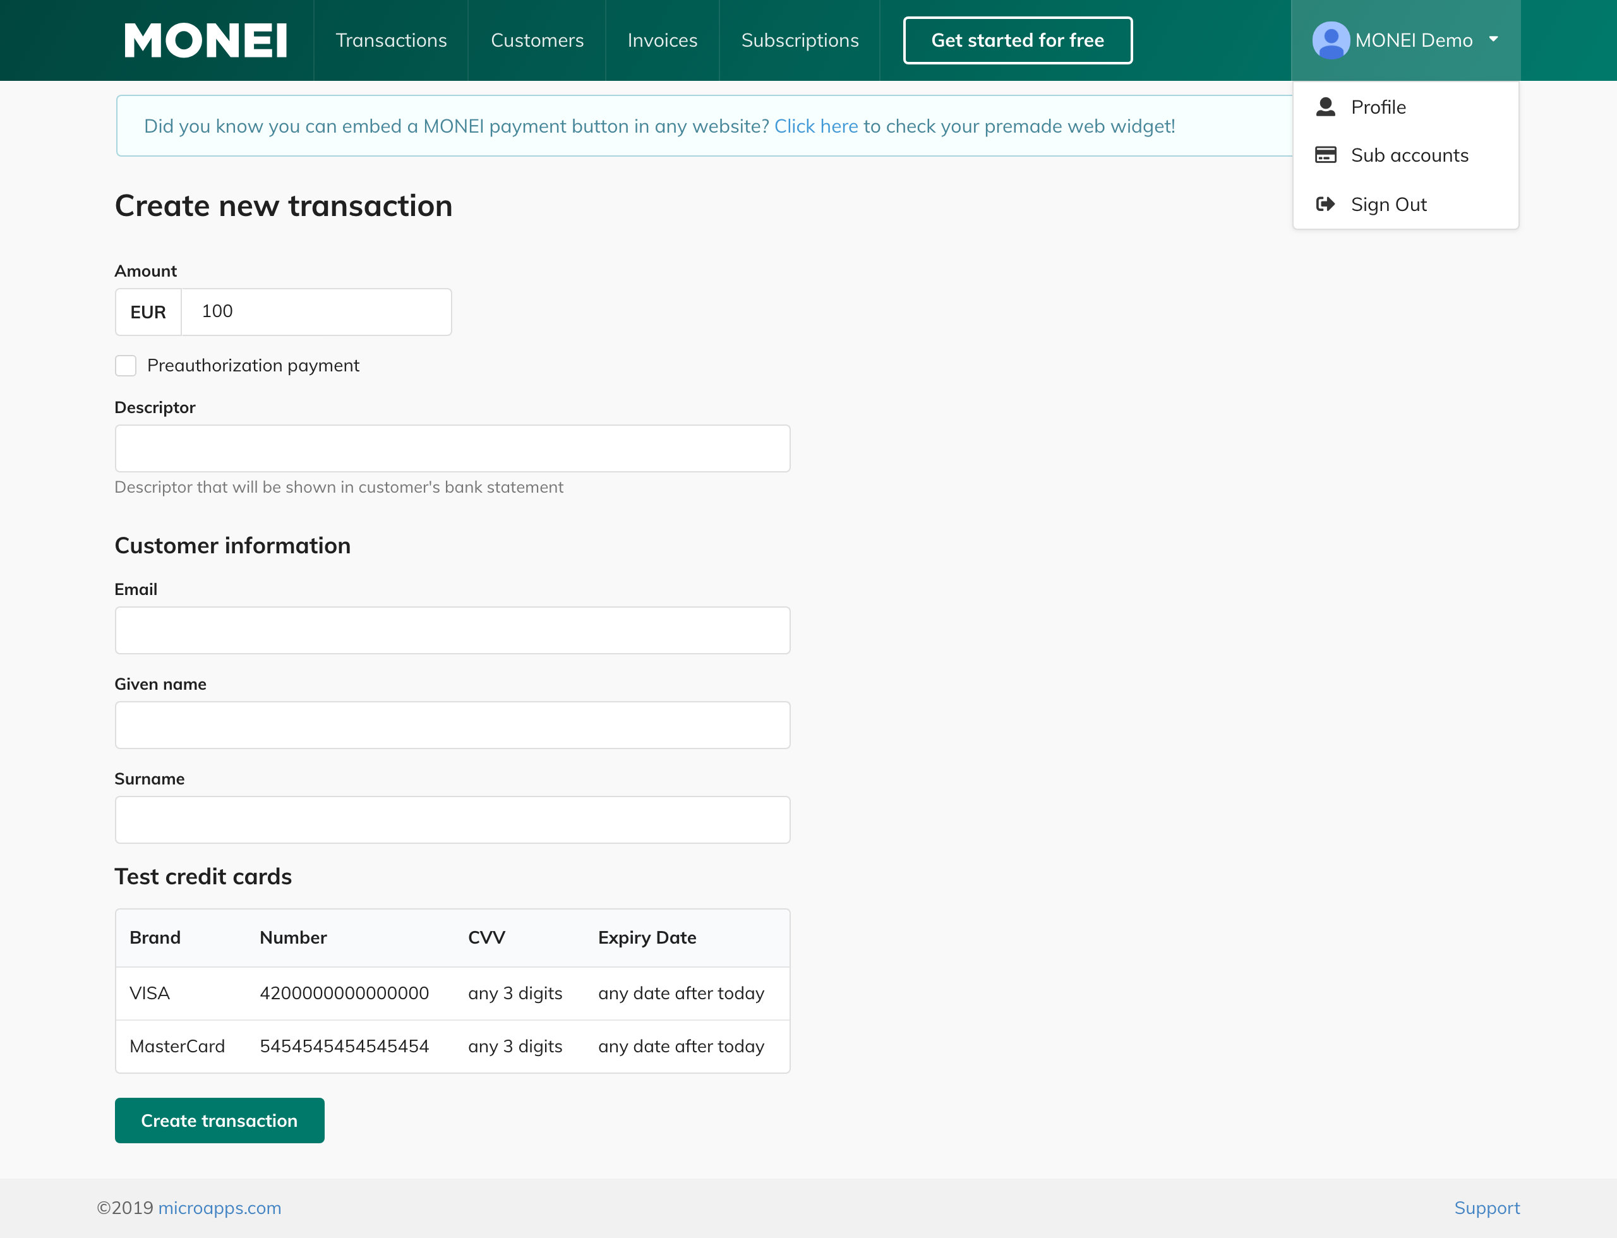Click the blue user avatar icon
The image size is (1617, 1238).
coord(1330,40)
